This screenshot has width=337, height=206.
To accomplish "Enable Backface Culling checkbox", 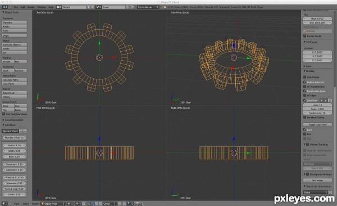I will pos(305,117).
